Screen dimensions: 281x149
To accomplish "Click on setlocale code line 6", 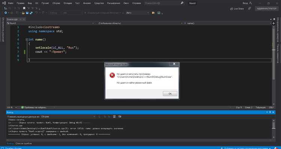I will [57, 48].
